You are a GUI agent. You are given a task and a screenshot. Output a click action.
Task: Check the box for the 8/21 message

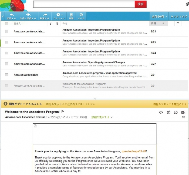point(6,31)
